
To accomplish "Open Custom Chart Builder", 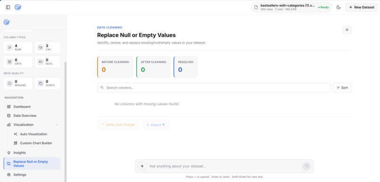I will (x=36, y=143).
